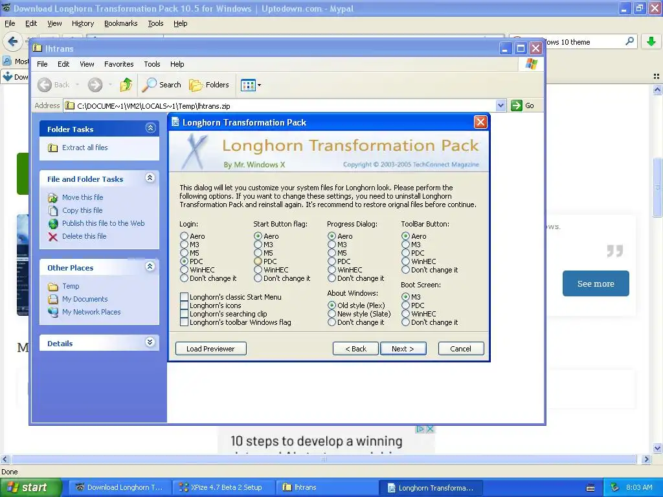Open the Help menu in Mypal browser

click(x=181, y=24)
